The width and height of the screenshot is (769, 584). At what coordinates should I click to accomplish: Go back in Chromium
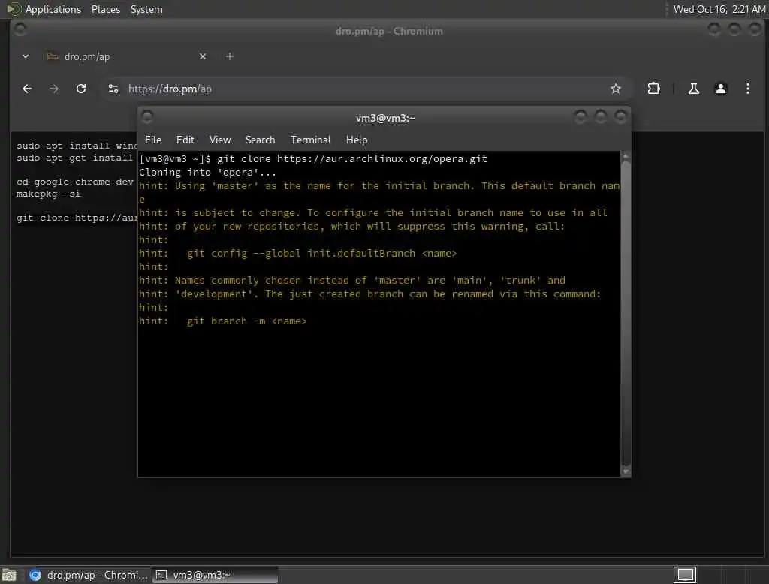[x=28, y=89]
